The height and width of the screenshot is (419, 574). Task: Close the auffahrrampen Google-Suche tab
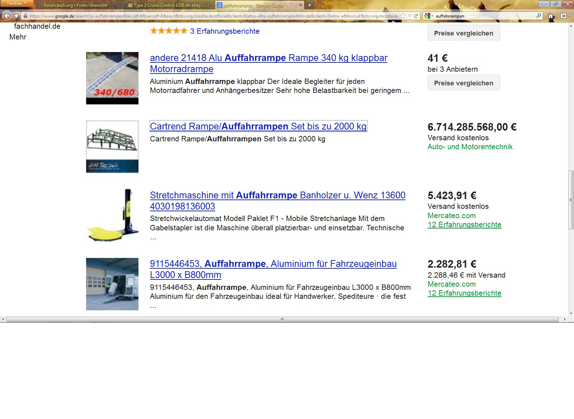coord(301,5)
